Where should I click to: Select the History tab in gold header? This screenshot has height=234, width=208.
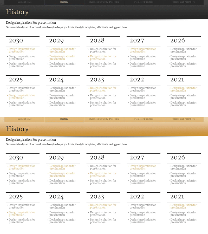coord(64,119)
